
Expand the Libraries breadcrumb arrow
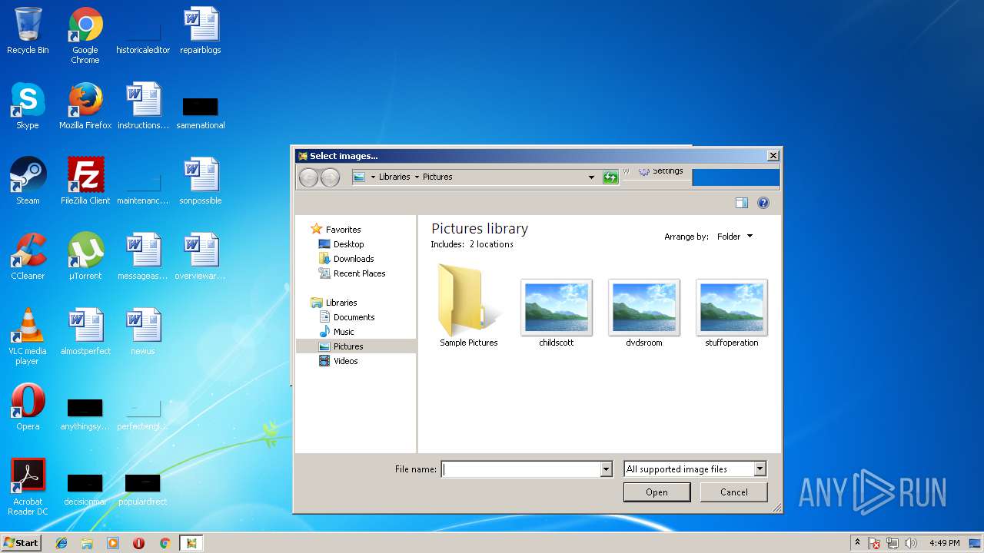417,177
